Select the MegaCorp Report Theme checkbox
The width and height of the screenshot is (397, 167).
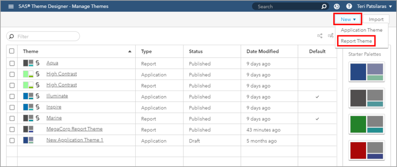point(12,129)
